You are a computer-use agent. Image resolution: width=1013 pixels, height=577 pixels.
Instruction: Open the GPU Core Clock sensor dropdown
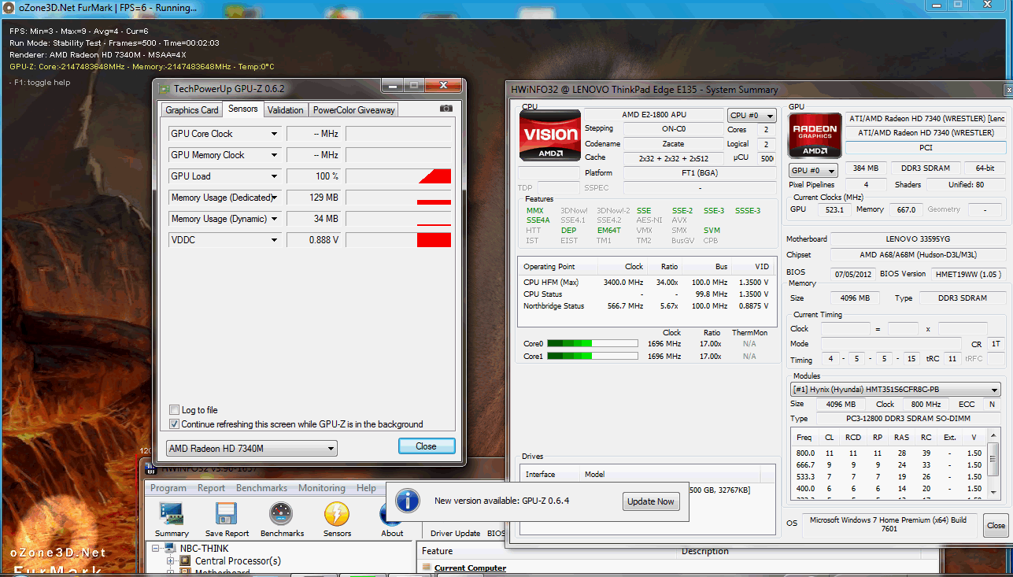[x=274, y=134]
